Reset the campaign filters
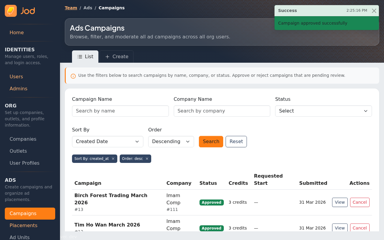 click(x=236, y=142)
